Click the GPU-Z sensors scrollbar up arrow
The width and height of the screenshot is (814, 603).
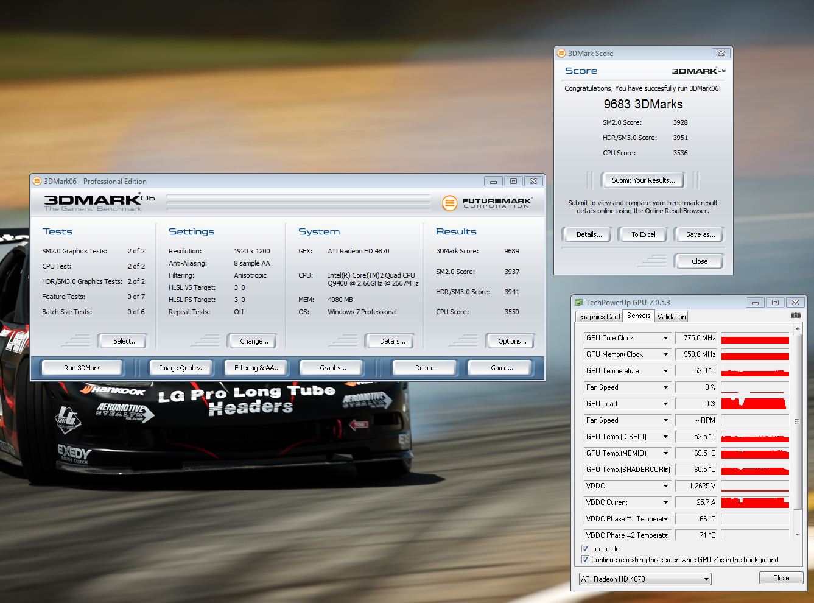click(798, 330)
